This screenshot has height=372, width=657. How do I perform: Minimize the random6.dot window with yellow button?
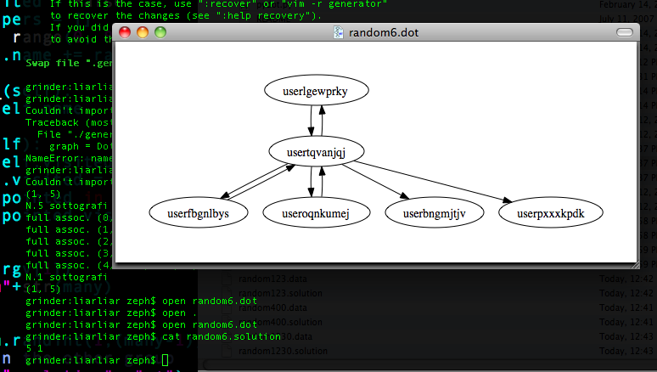142,33
